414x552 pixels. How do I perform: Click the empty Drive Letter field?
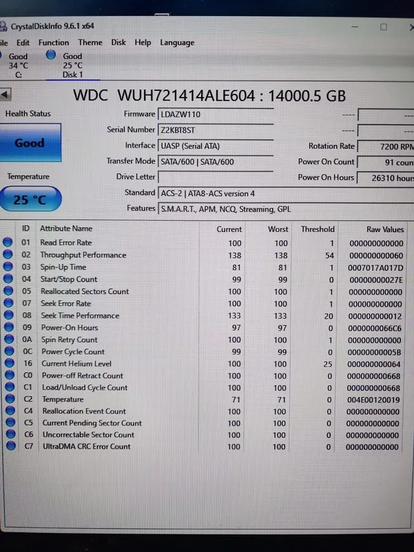pyautogui.click(x=215, y=177)
